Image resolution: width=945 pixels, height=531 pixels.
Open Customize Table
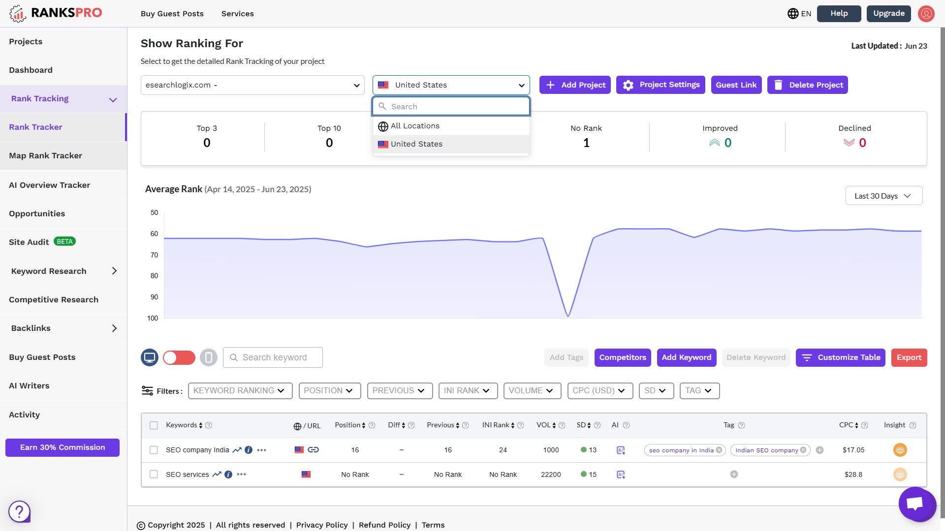pyautogui.click(x=841, y=357)
